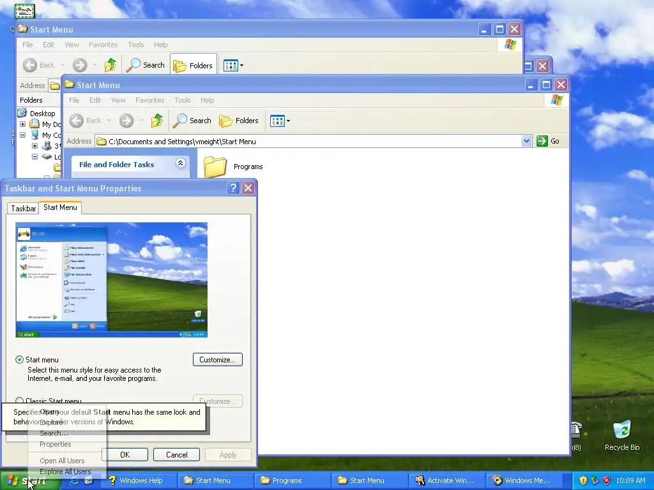
Task: Click Cancel in Taskbar Properties dialog
Action: [x=176, y=454]
